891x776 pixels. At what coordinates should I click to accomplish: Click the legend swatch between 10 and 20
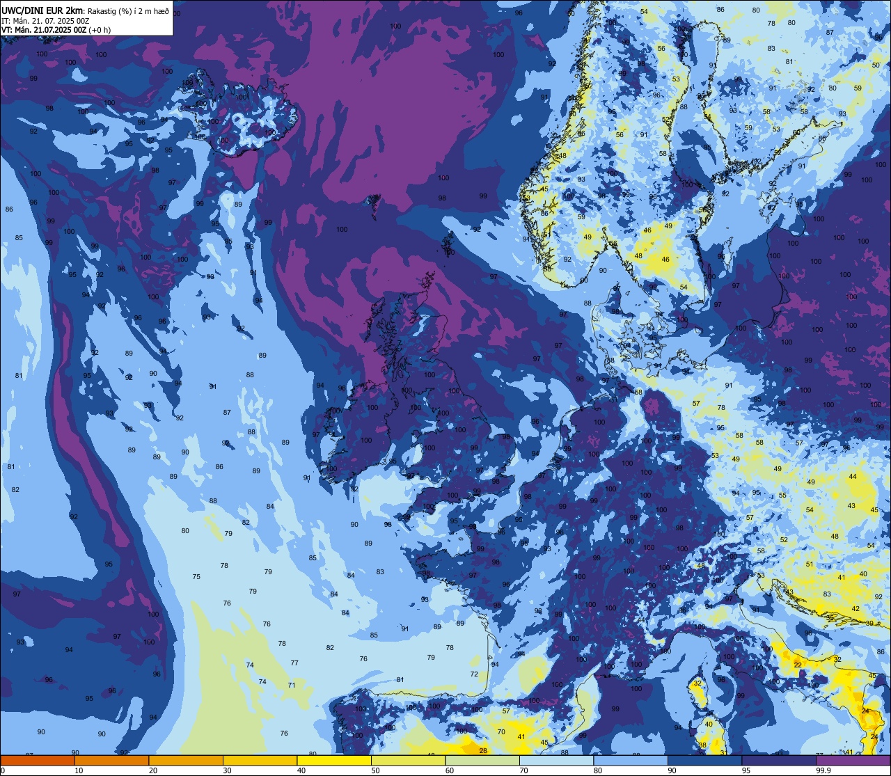coord(111,760)
